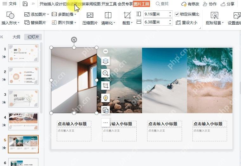Click the animation star under slide 5
This screenshot has height=166, width=241.
tap(4, 148)
